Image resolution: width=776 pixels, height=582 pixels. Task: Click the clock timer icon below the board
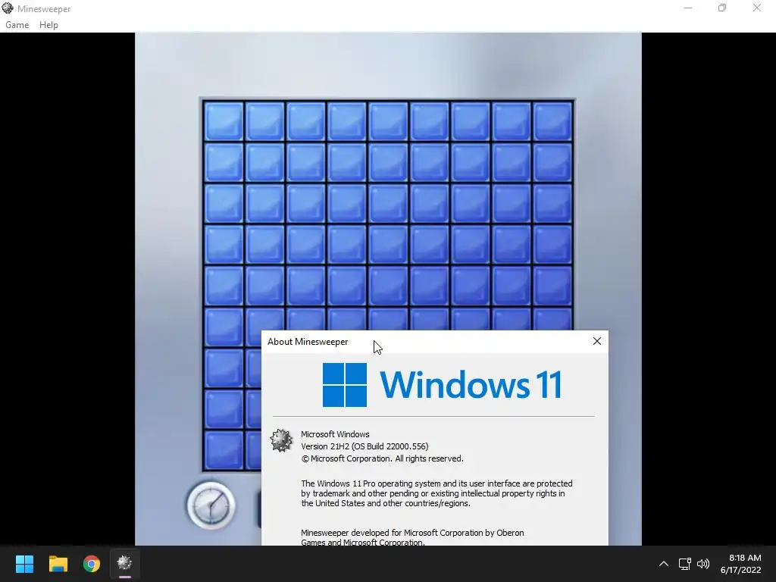coord(211,505)
